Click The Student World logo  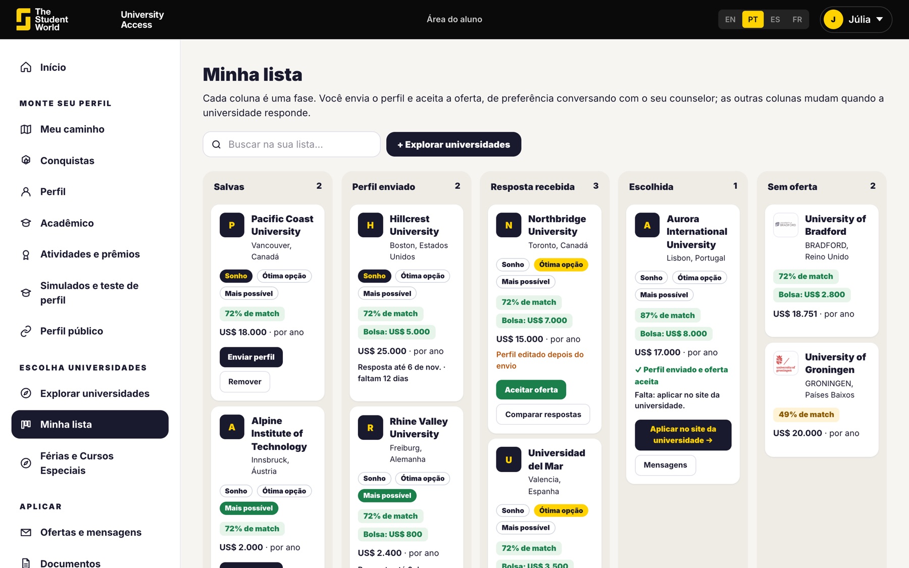click(42, 19)
